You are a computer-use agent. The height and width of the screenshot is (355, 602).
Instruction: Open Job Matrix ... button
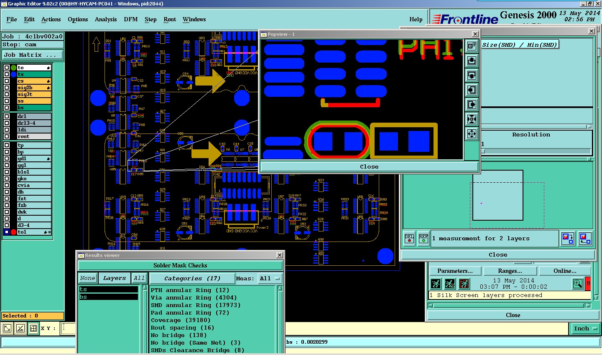[33, 55]
